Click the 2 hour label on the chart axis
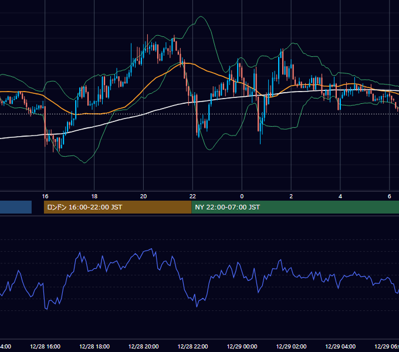Screen dimensions: 399x352 coord(291,197)
